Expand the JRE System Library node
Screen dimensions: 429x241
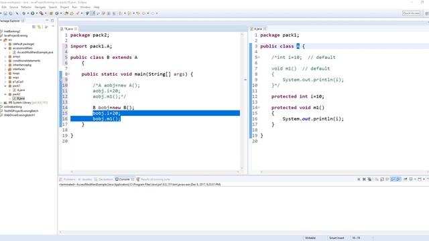pyautogui.click(x=1, y=102)
